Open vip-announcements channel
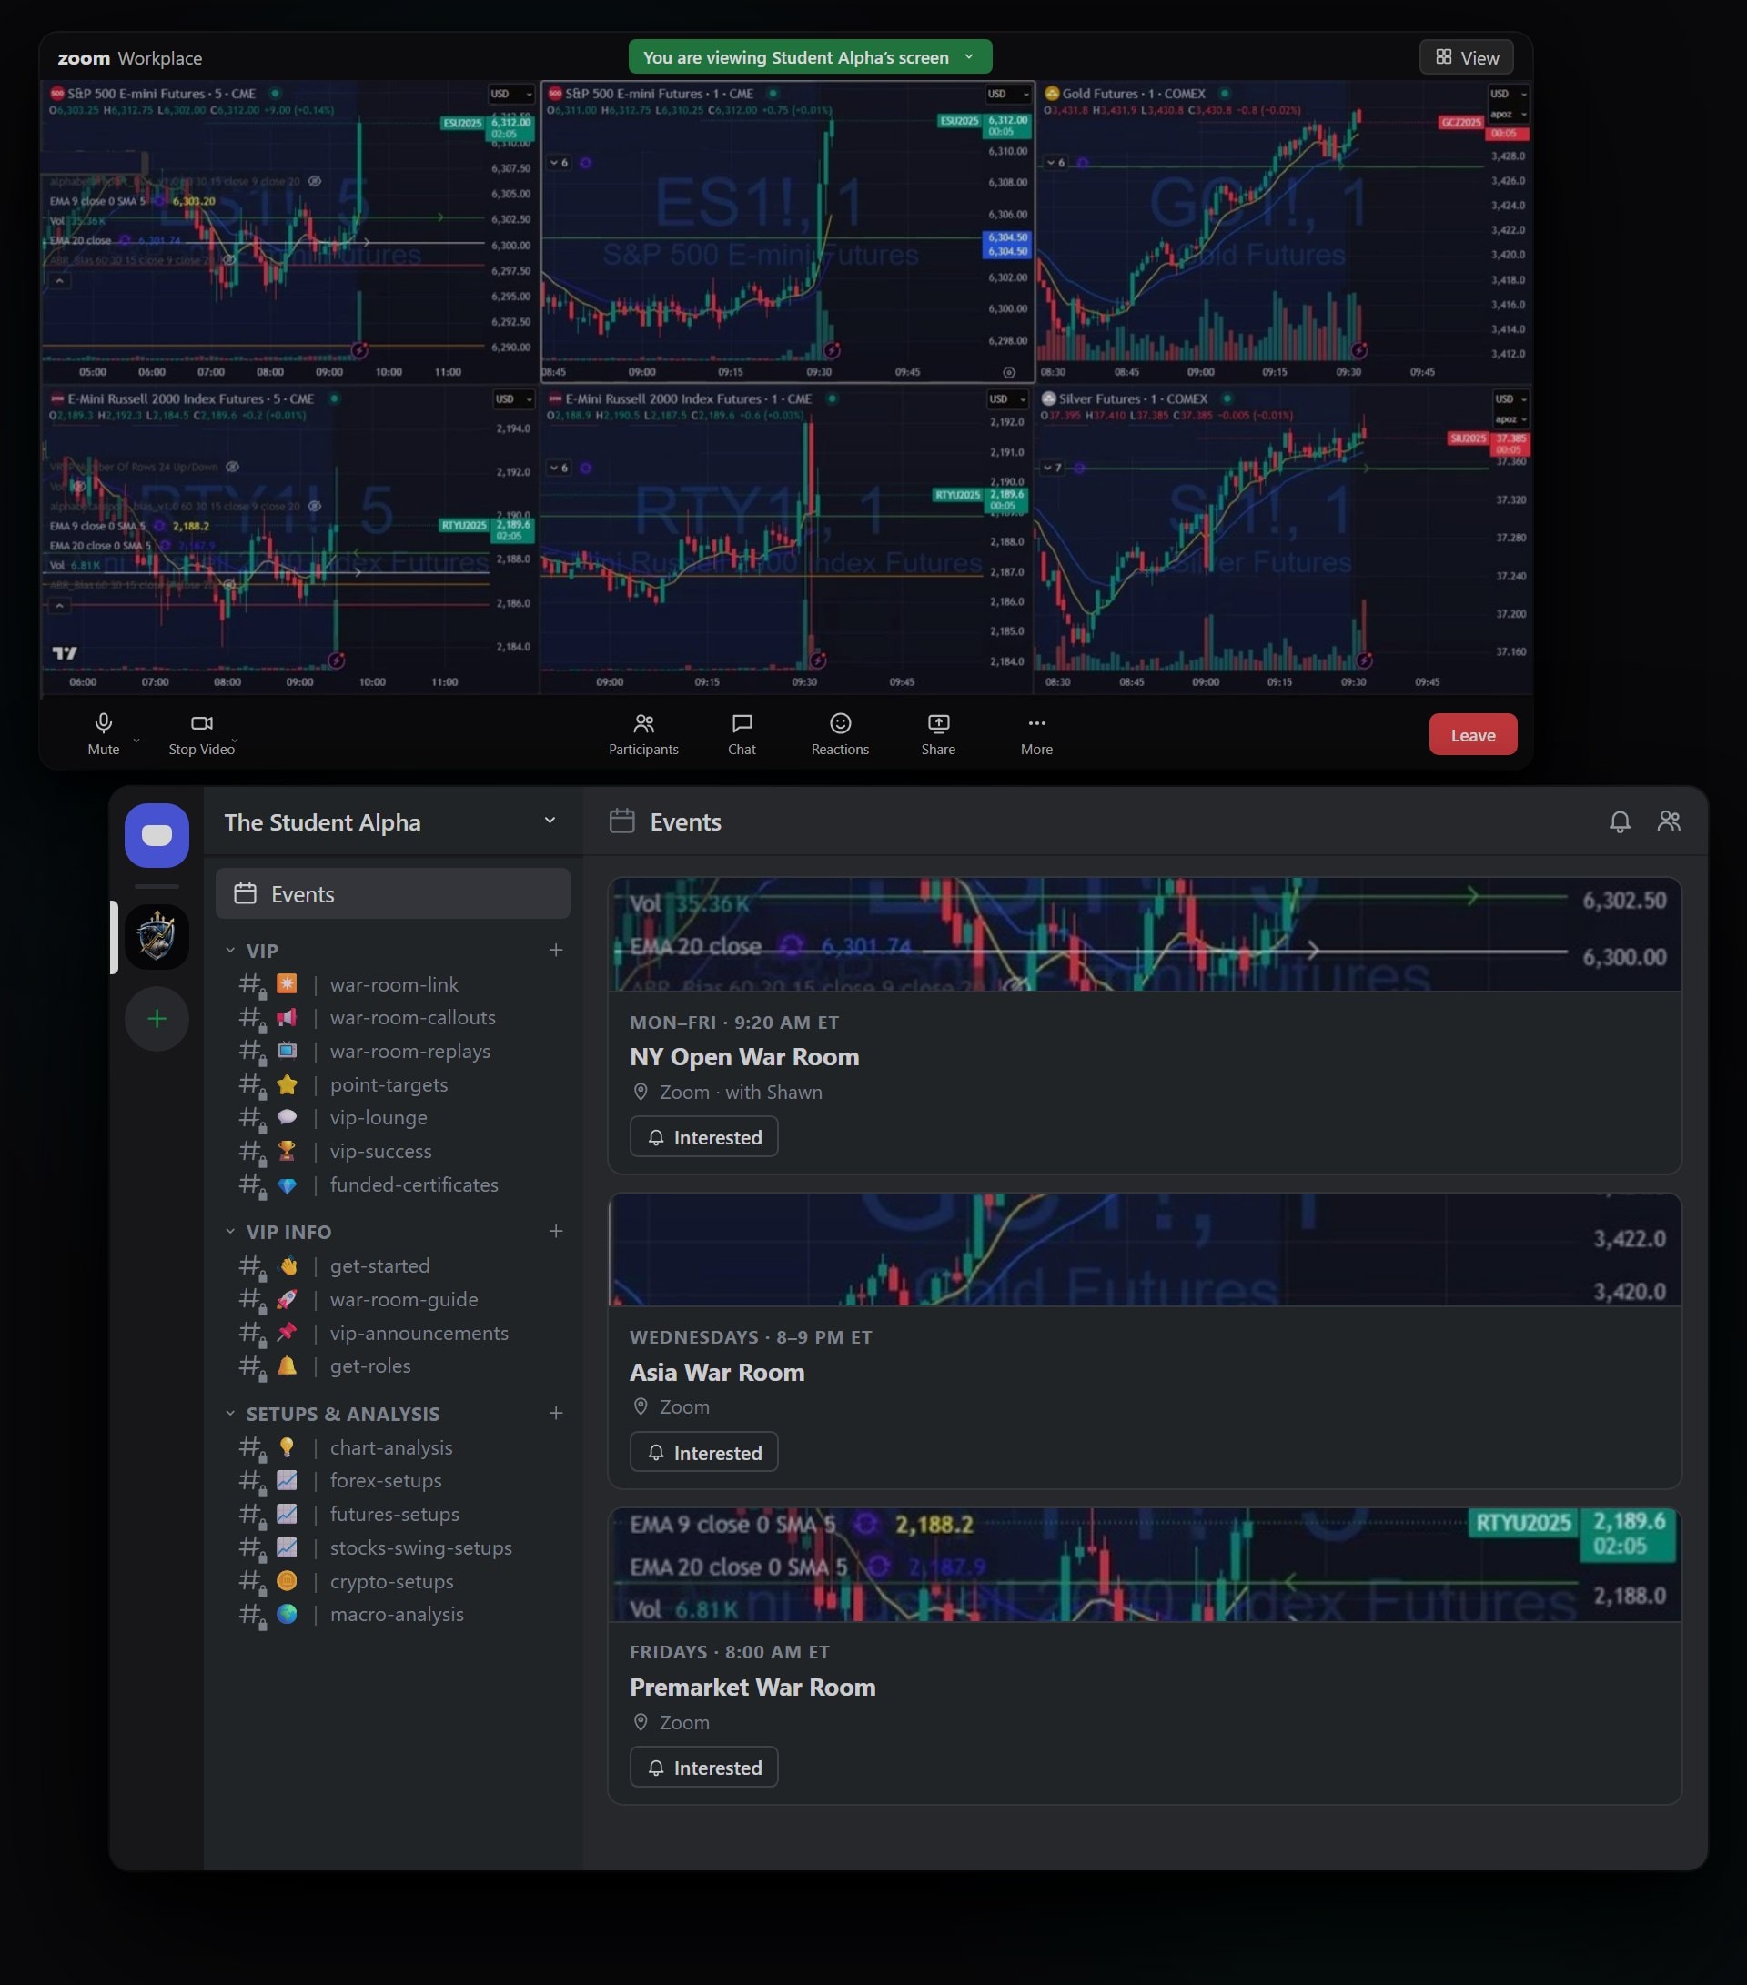 tap(392, 1334)
